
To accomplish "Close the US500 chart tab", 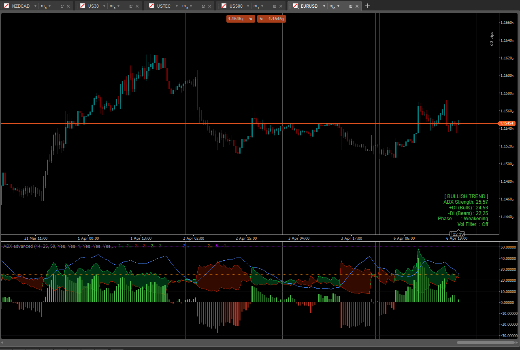I will pos(281,6).
